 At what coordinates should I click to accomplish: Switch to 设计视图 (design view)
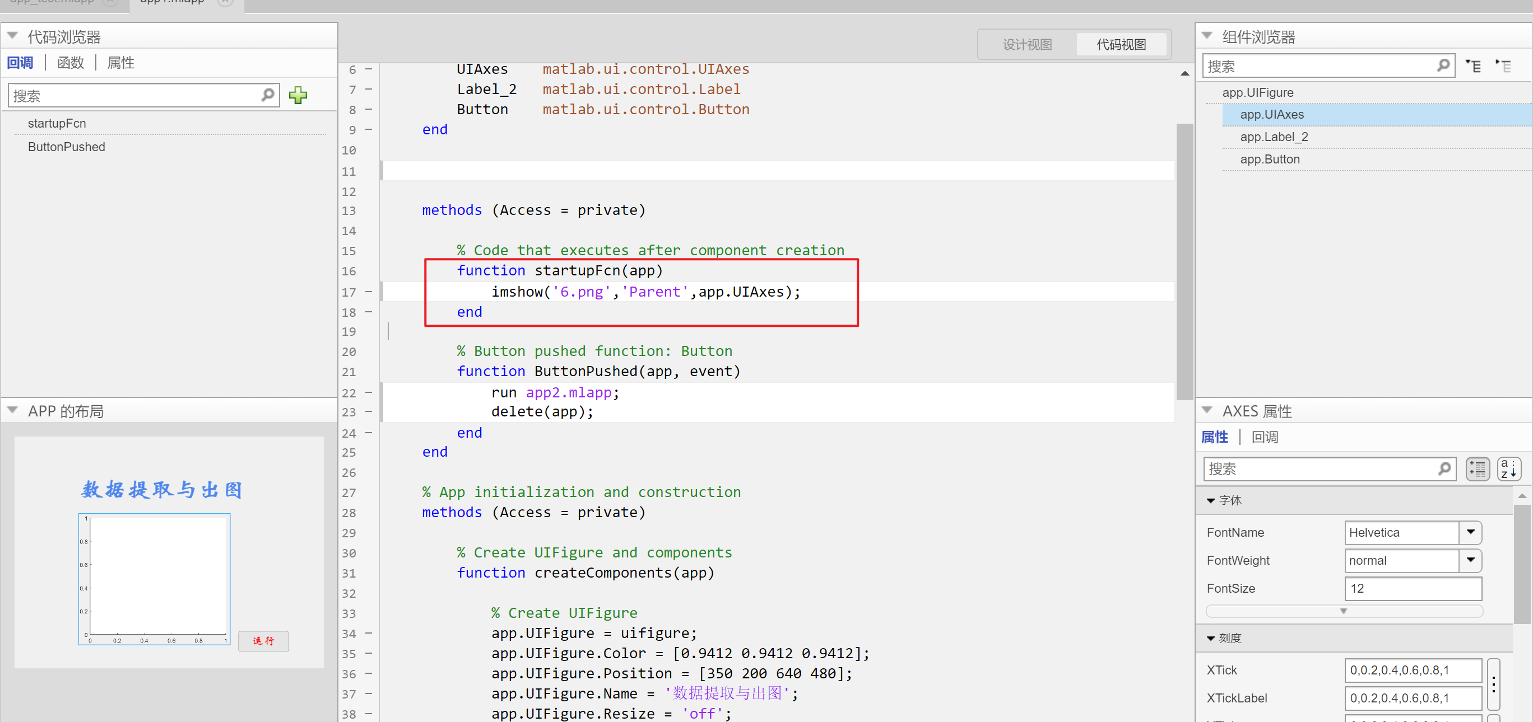pyautogui.click(x=1027, y=45)
